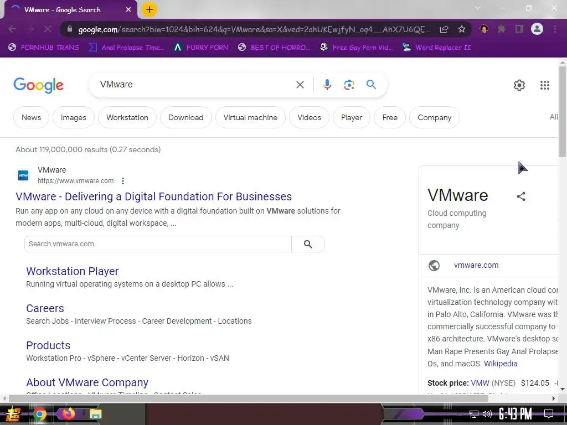This screenshot has height=425, width=567.
Task: Open File Explorer from the taskbar
Action: point(95,414)
